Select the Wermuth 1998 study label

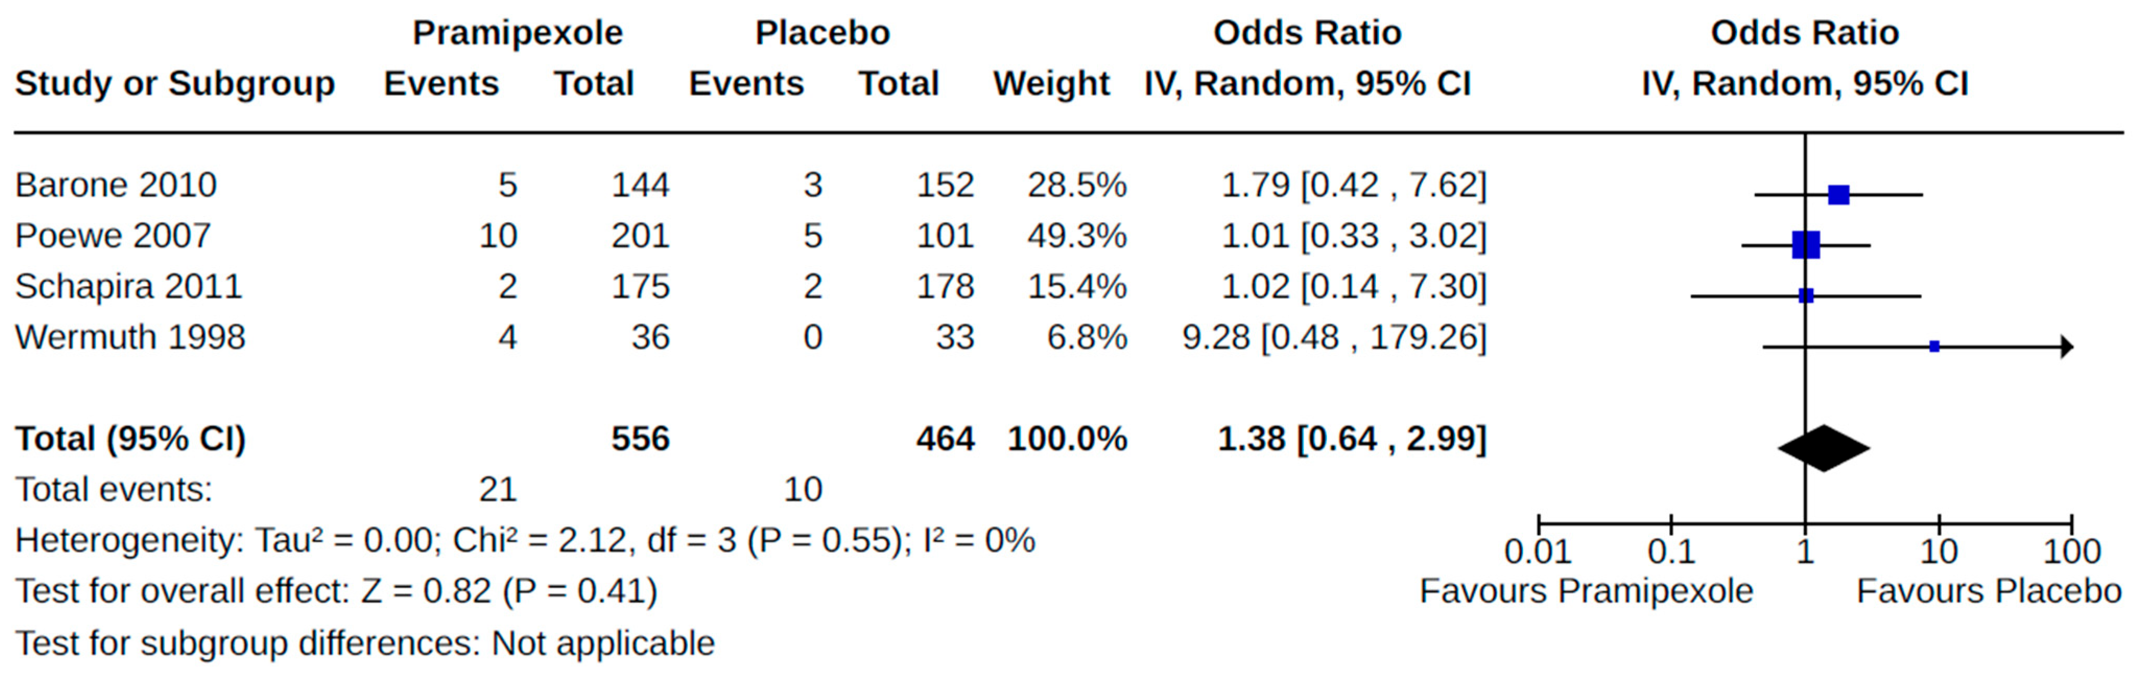[129, 337]
